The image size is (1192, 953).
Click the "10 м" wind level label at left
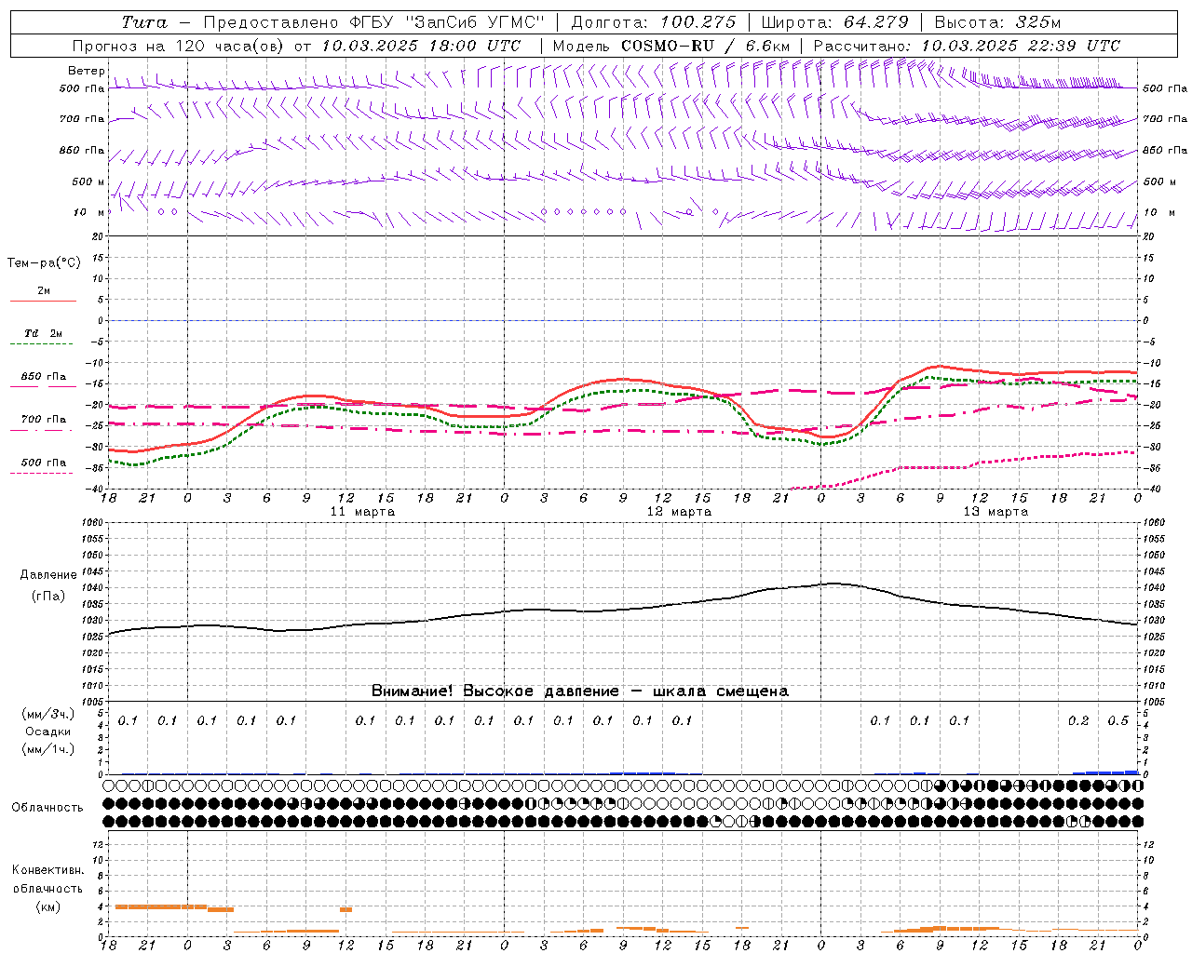tap(89, 212)
